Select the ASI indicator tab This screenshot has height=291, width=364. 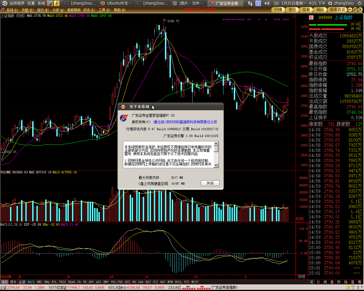point(99,282)
